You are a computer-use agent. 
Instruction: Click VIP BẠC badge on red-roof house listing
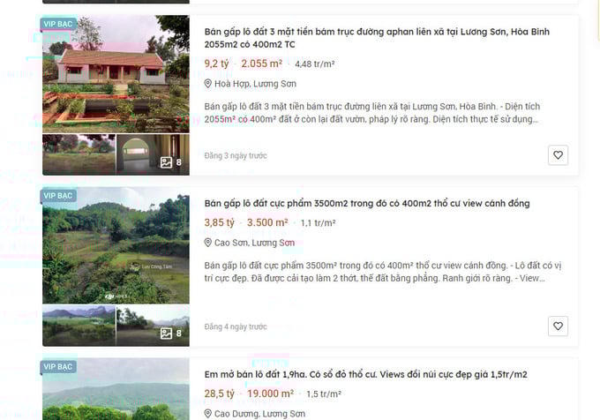tap(57, 24)
